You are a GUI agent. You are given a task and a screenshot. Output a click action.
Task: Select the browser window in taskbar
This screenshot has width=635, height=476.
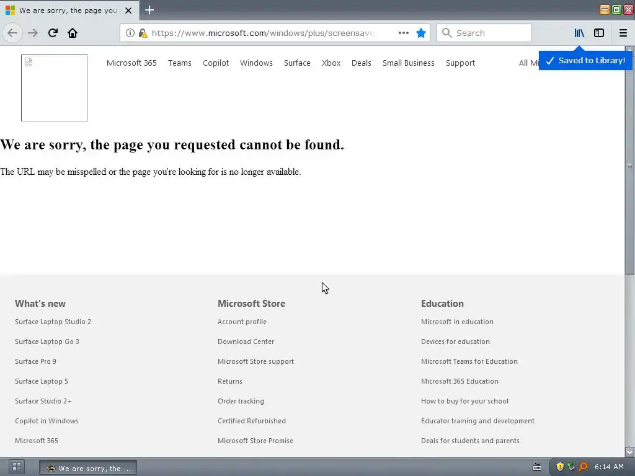[x=88, y=468]
